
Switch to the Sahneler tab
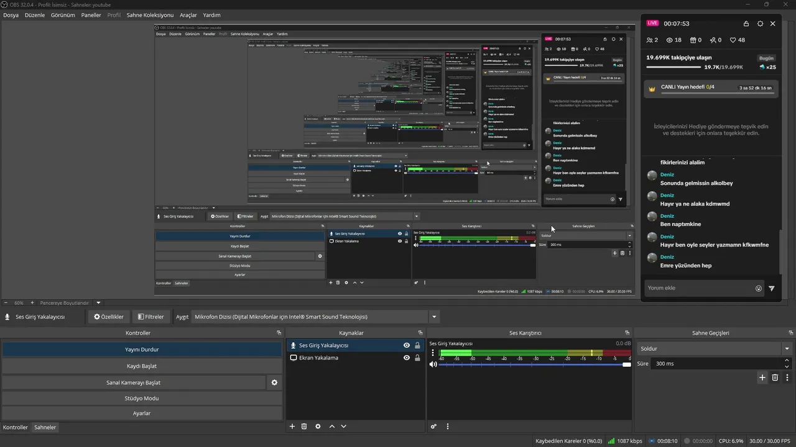tap(45, 427)
